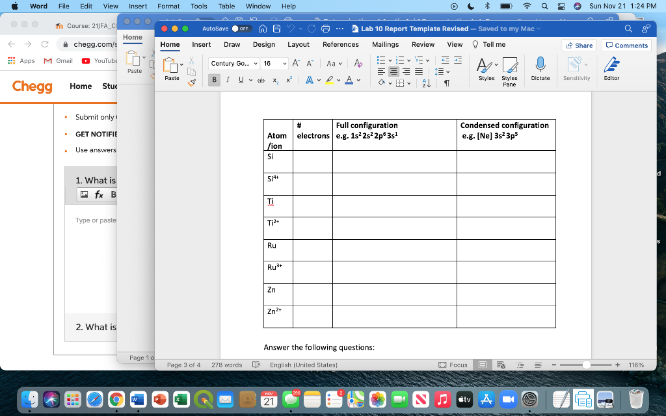666x416 pixels.
Task: Open the Table menu in menu bar
Action: [x=226, y=6]
